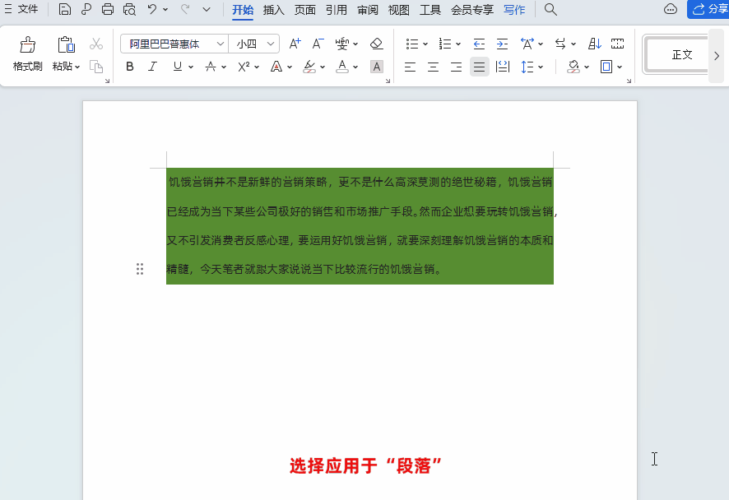Switch to the 插入 tab
The height and width of the screenshot is (500, 729).
(x=273, y=10)
